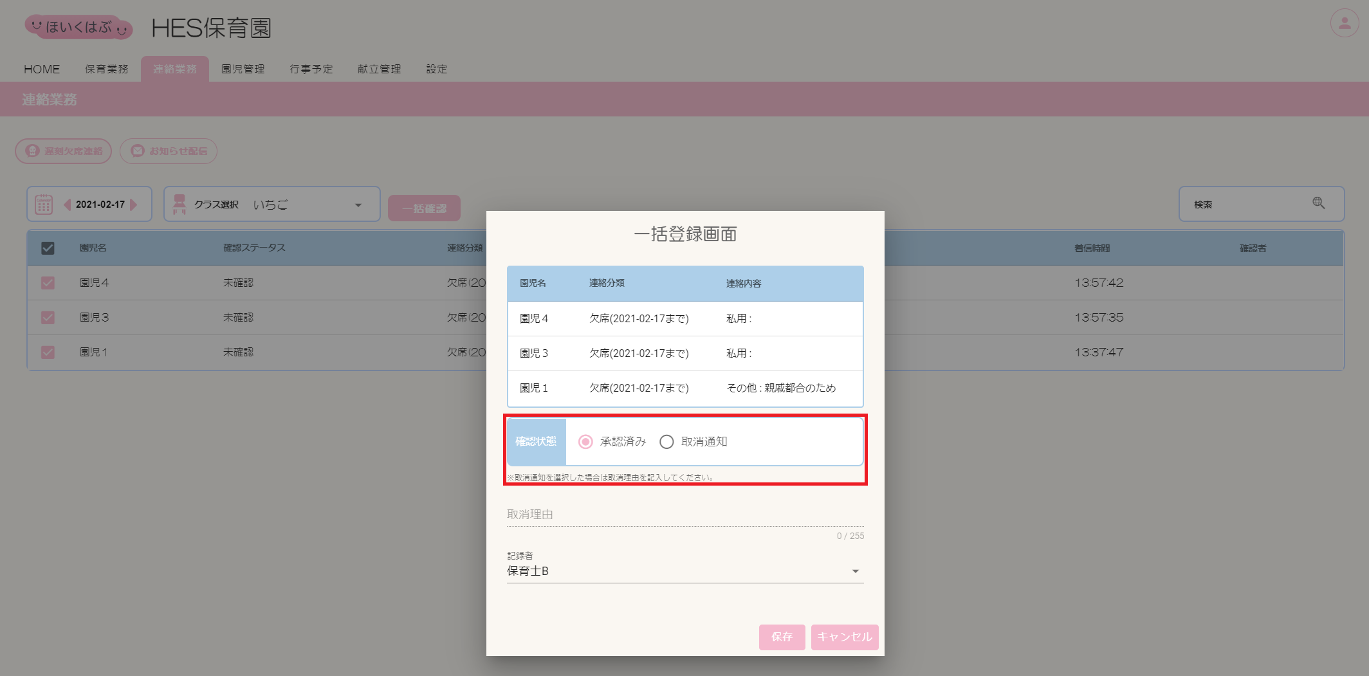This screenshot has width=1369, height=676.
Task: Select the 承認済み radio button
Action: (x=585, y=442)
